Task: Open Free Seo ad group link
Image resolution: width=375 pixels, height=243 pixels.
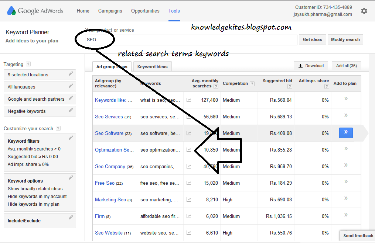Action: pyautogui.click(x=105, y=183)
